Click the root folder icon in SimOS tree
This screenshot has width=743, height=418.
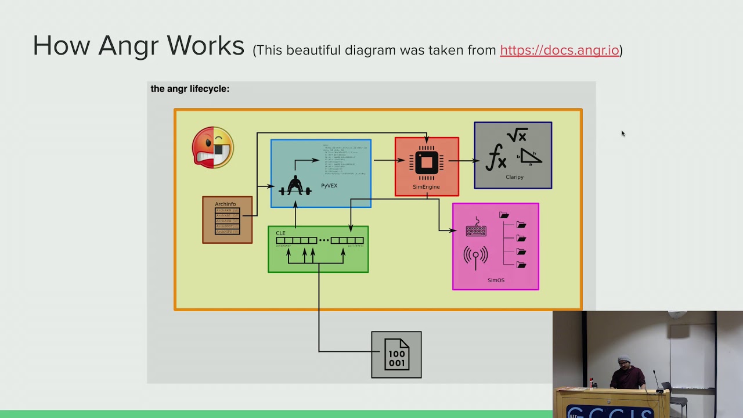504,215
